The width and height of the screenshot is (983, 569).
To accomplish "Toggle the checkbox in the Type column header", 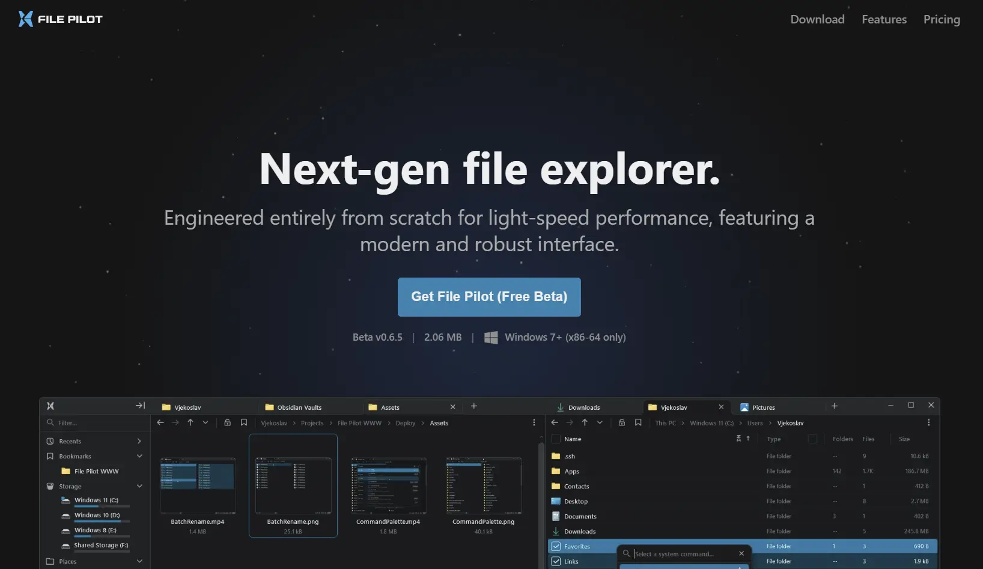I will pos(812,439).
